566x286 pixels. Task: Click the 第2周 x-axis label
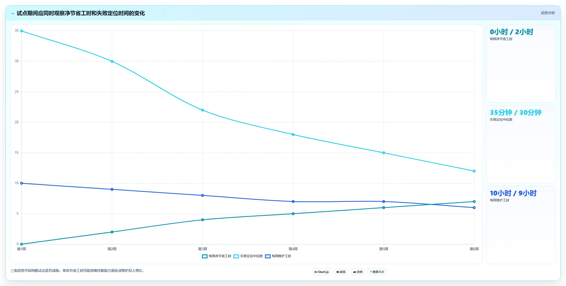(112, 249)
